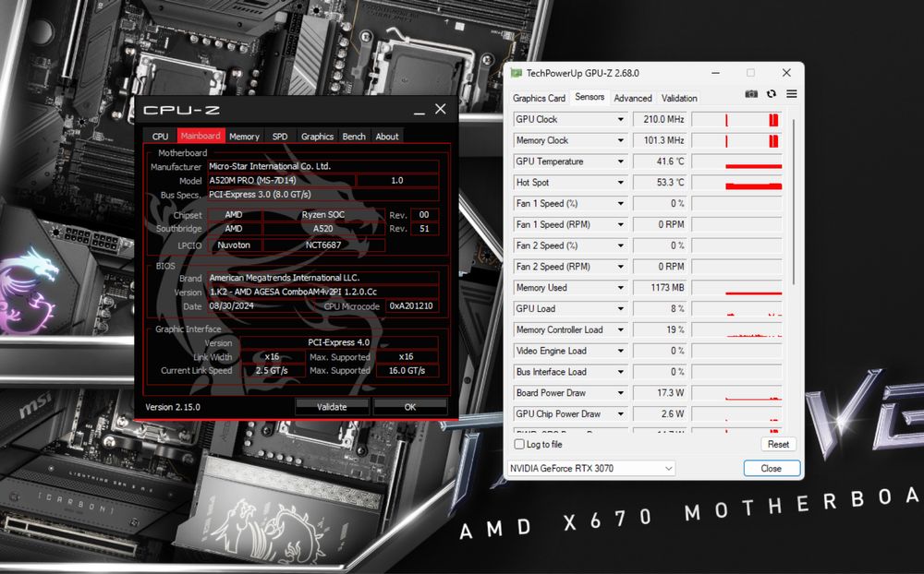924x574 pixels.
Task: Switch to the CPU tab in CPU-Z
Action: [x=160, y=136]
